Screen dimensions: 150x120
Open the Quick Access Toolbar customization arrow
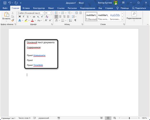[x=21, y=3]
